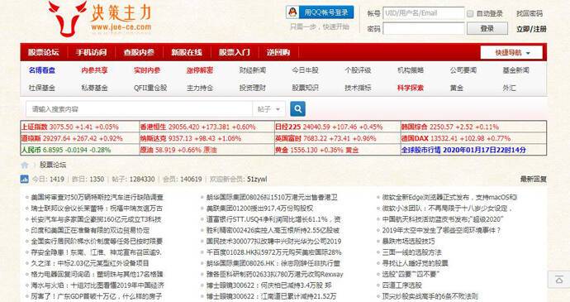This screenshot has width=570, height=302.
Task: Open the 外汇 sub-navigation link
Action: [x=509, y=88]
